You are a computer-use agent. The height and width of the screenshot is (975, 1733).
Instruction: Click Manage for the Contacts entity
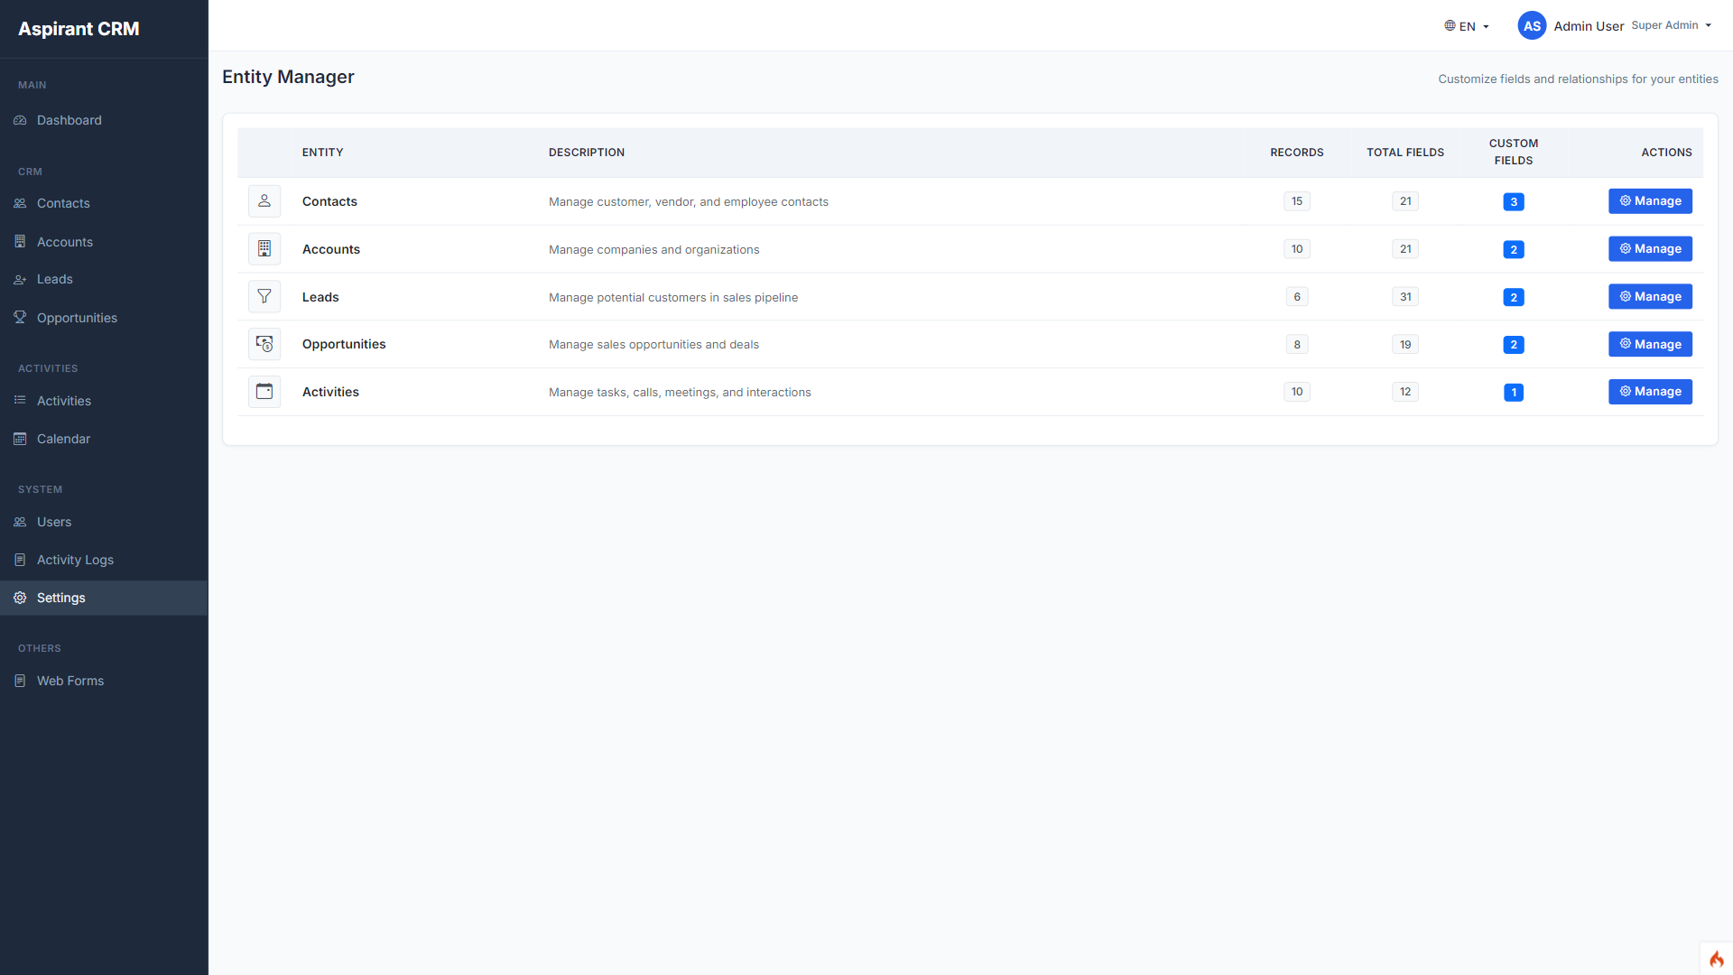coord(1650,200)
